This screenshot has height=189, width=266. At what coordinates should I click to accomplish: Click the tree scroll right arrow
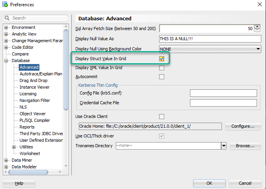tap(60, 172)
